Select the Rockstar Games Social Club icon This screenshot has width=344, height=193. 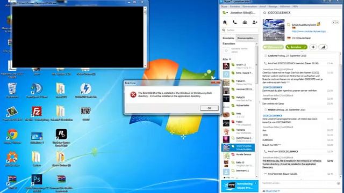[61, 137]
